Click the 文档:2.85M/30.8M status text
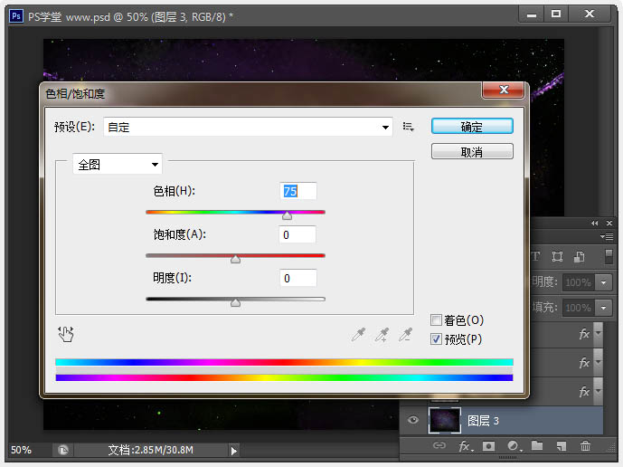 coord(151,450)
